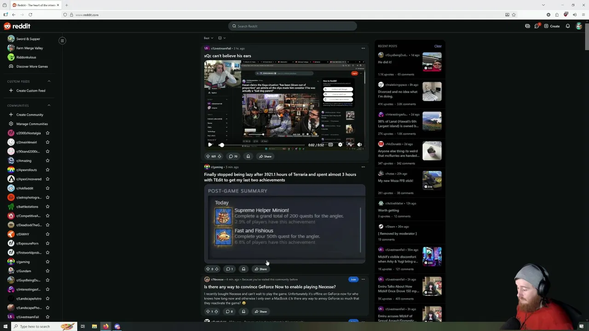Open the Necesse post options menu

[x=363, y=279]
